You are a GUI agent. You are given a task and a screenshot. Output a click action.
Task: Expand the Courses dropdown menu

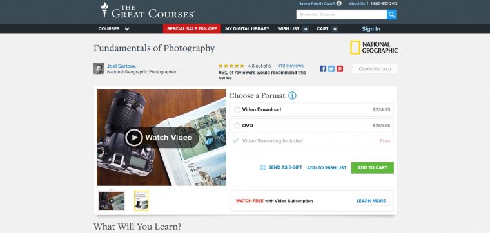coord(113,29)
